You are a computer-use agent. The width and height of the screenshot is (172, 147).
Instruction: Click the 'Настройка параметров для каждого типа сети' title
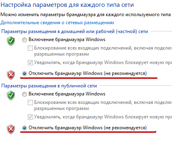tap(67, 5)
